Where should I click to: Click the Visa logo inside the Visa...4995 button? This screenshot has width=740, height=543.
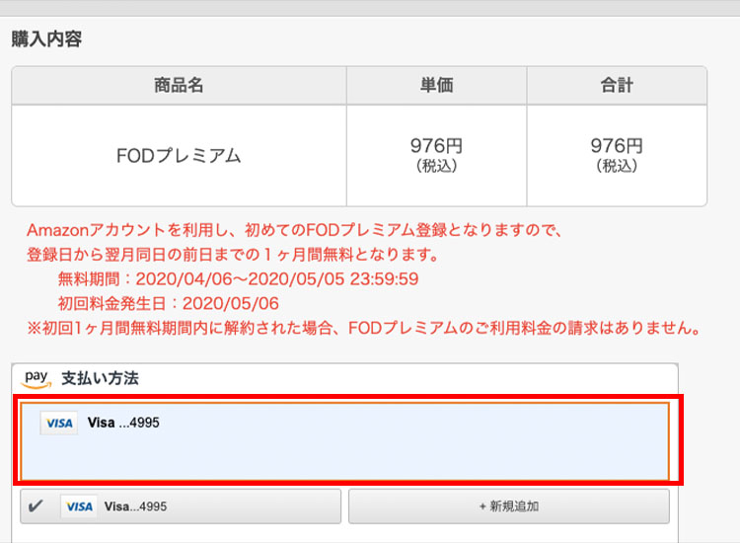click(79, 506)
